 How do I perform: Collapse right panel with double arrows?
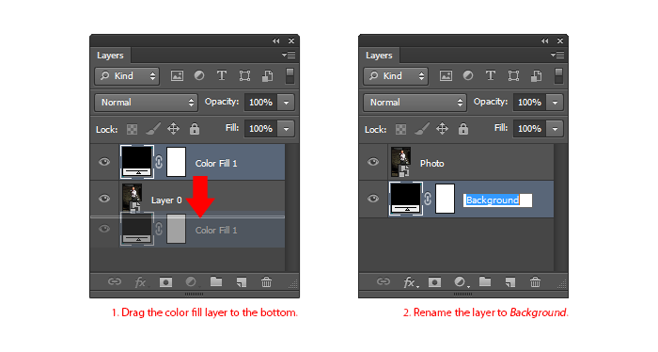544,40
